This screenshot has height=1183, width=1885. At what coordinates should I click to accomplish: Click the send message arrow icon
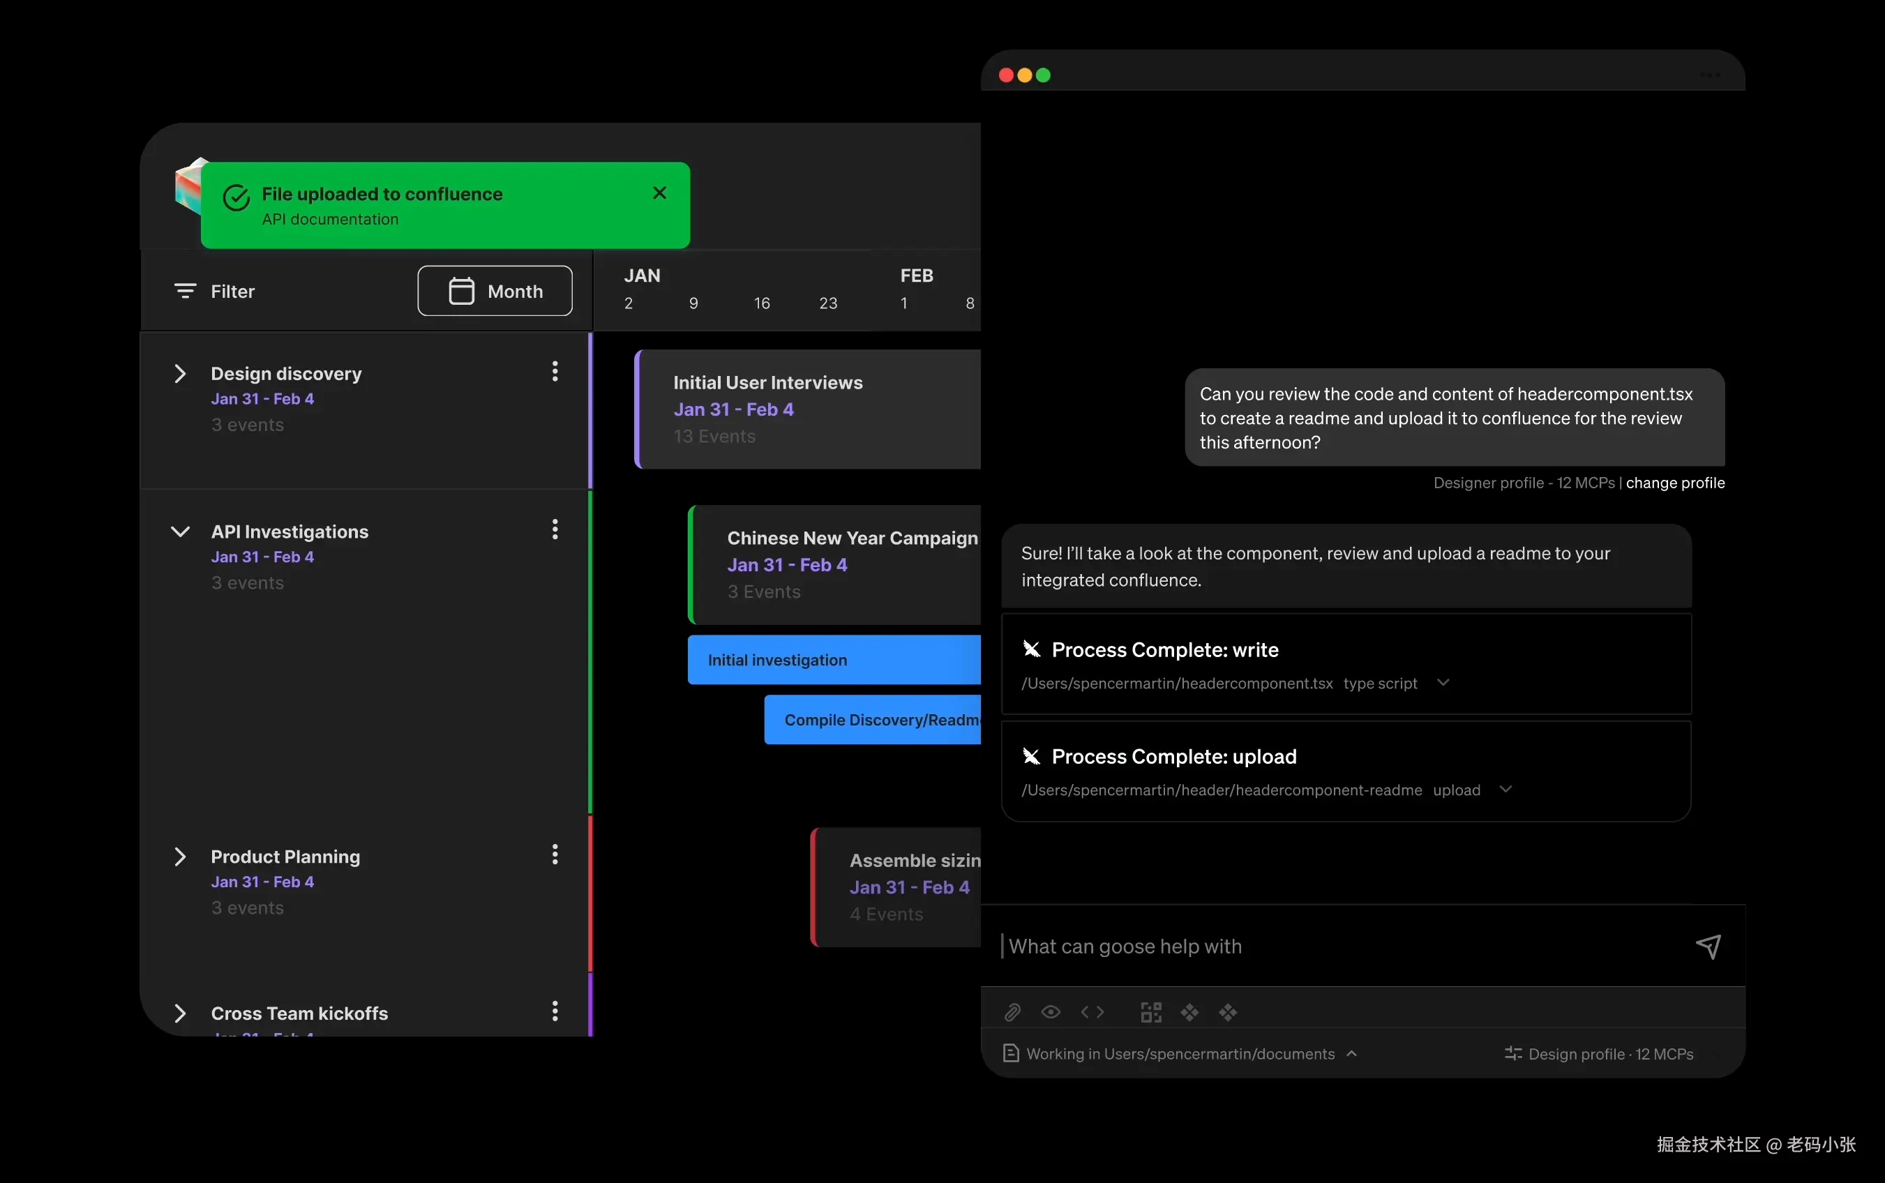(1708, 946)
